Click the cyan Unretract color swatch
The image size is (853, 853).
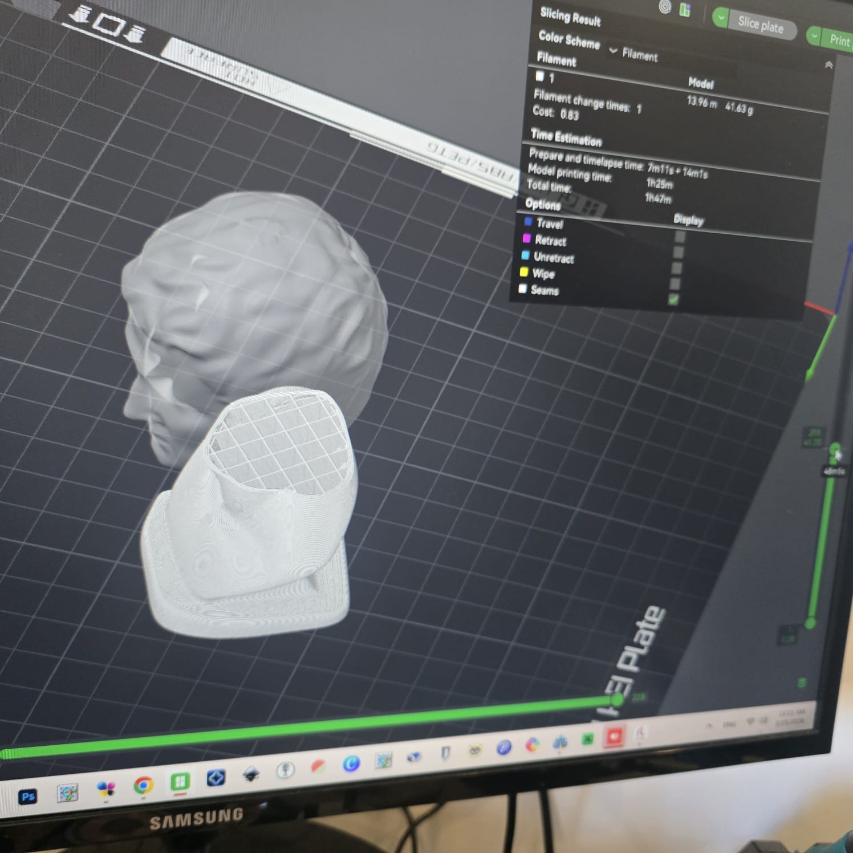tap(525, 255)
